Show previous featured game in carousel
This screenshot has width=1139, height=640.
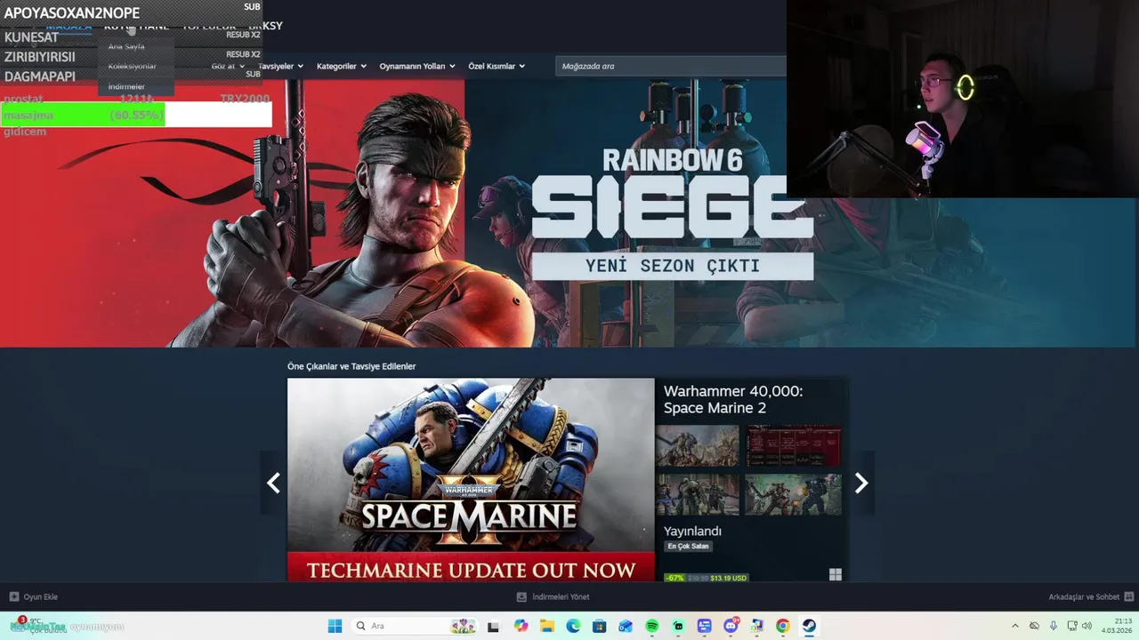coord(273,483)
